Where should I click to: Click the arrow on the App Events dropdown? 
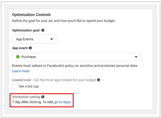52,39
